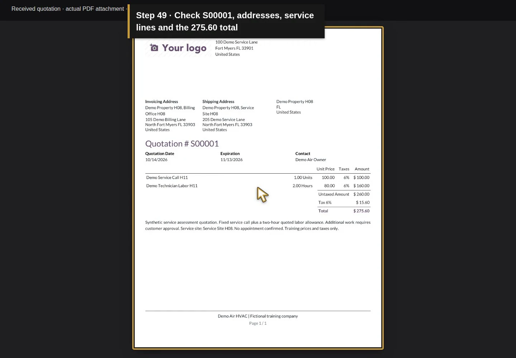Click the "Expiration" label
Viewport: 516px width, 358px height.
[x=230, y=154]
